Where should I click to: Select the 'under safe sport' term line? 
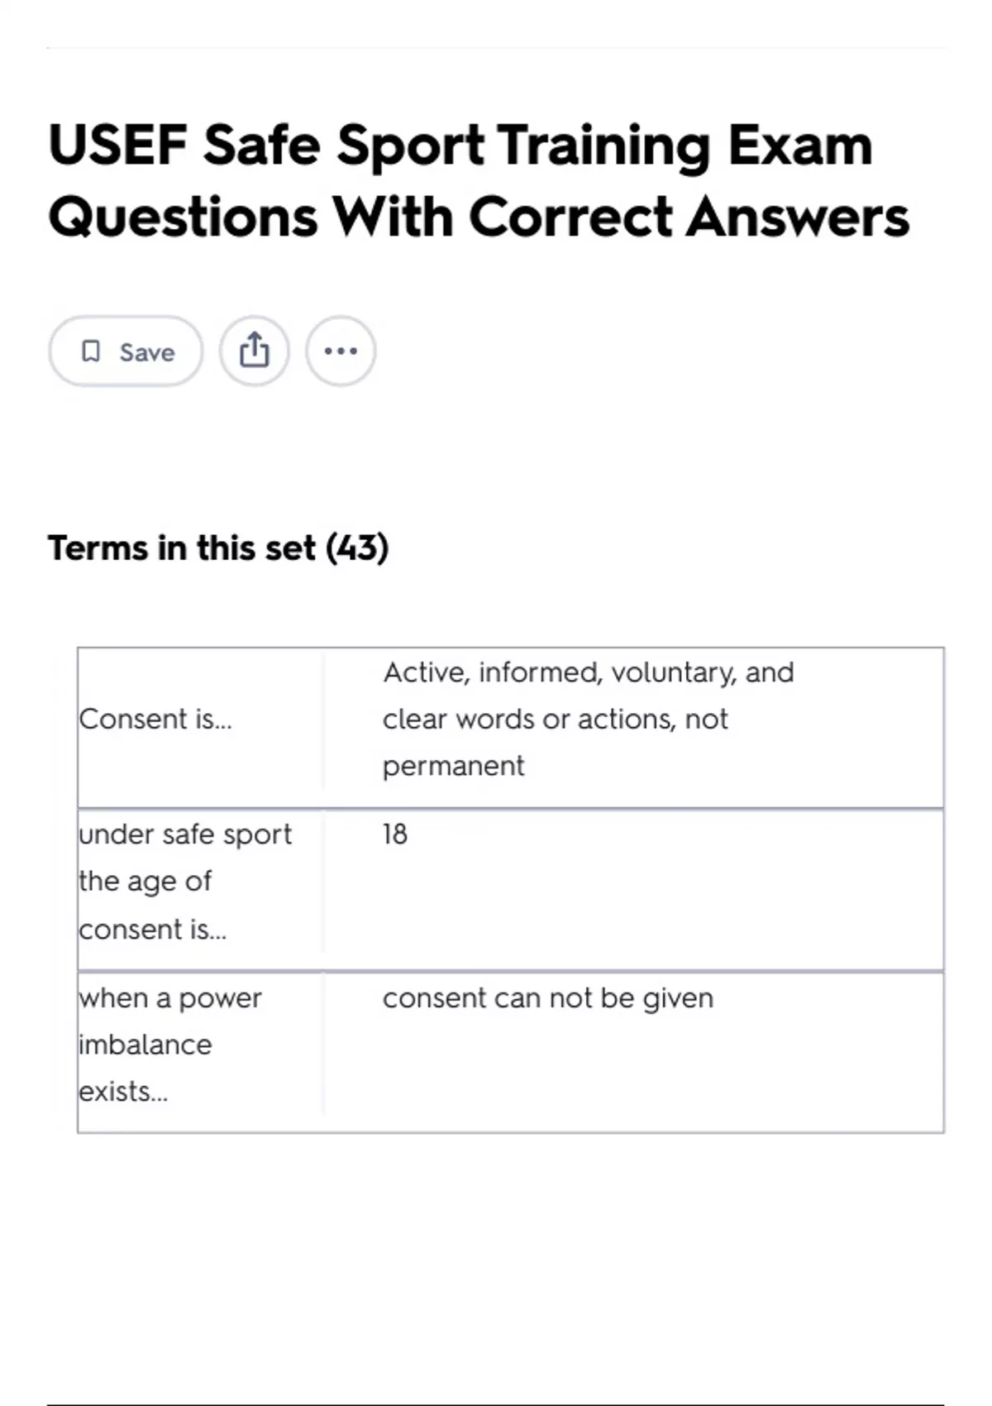pos(185,835)
